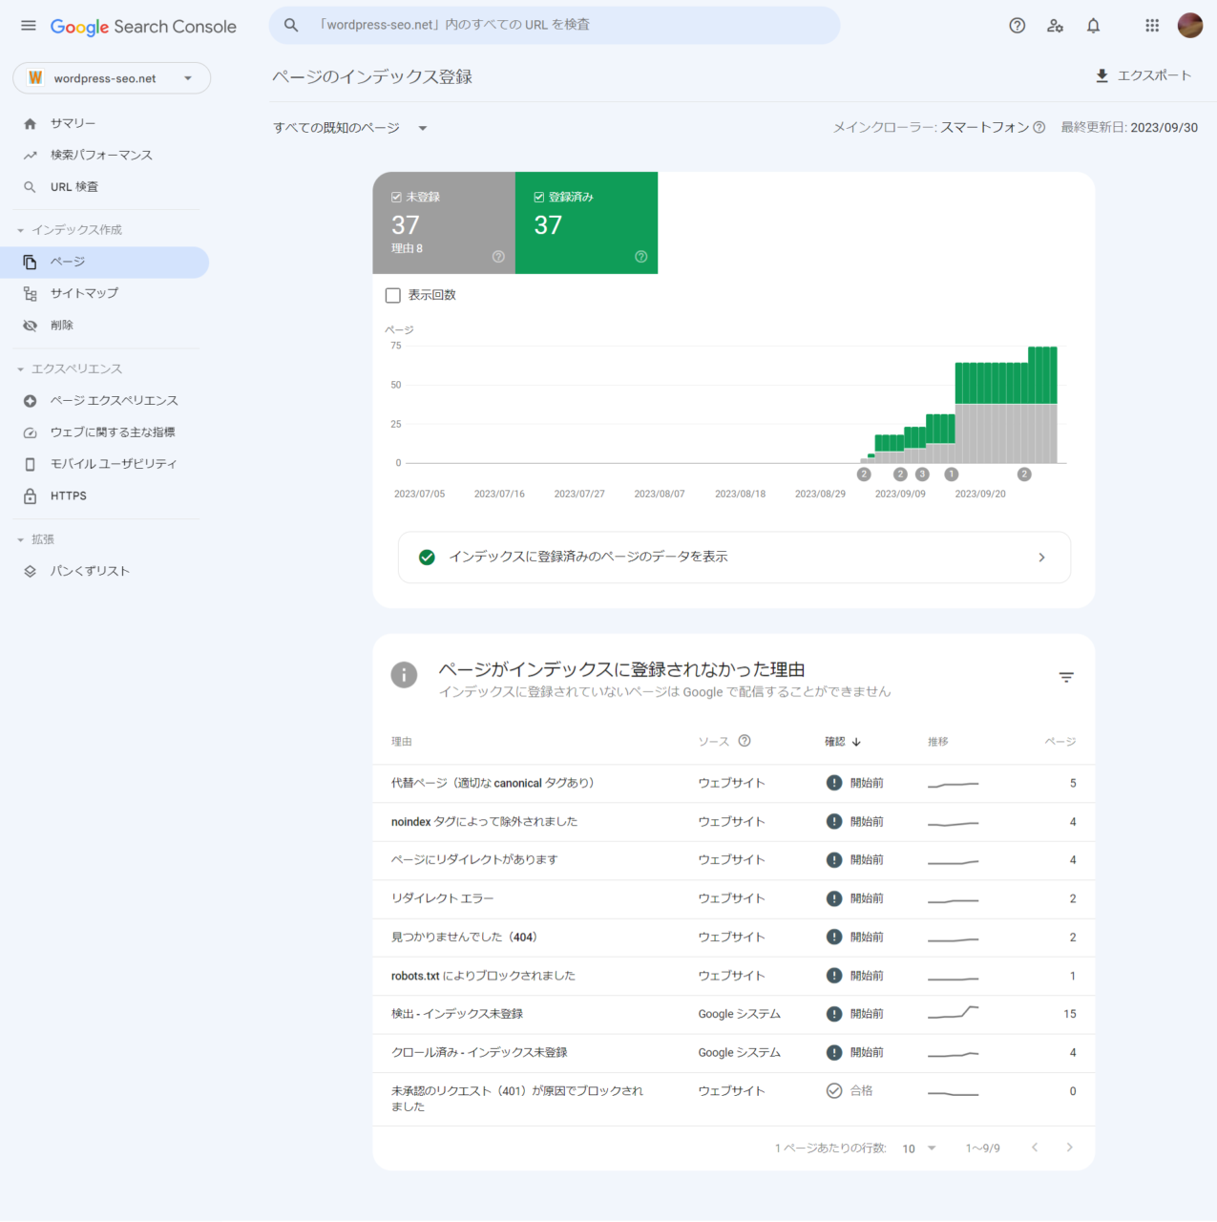Click chart annotation marker labeled 1
This screenshot has height=1222, width=1217.
point(951,474)
